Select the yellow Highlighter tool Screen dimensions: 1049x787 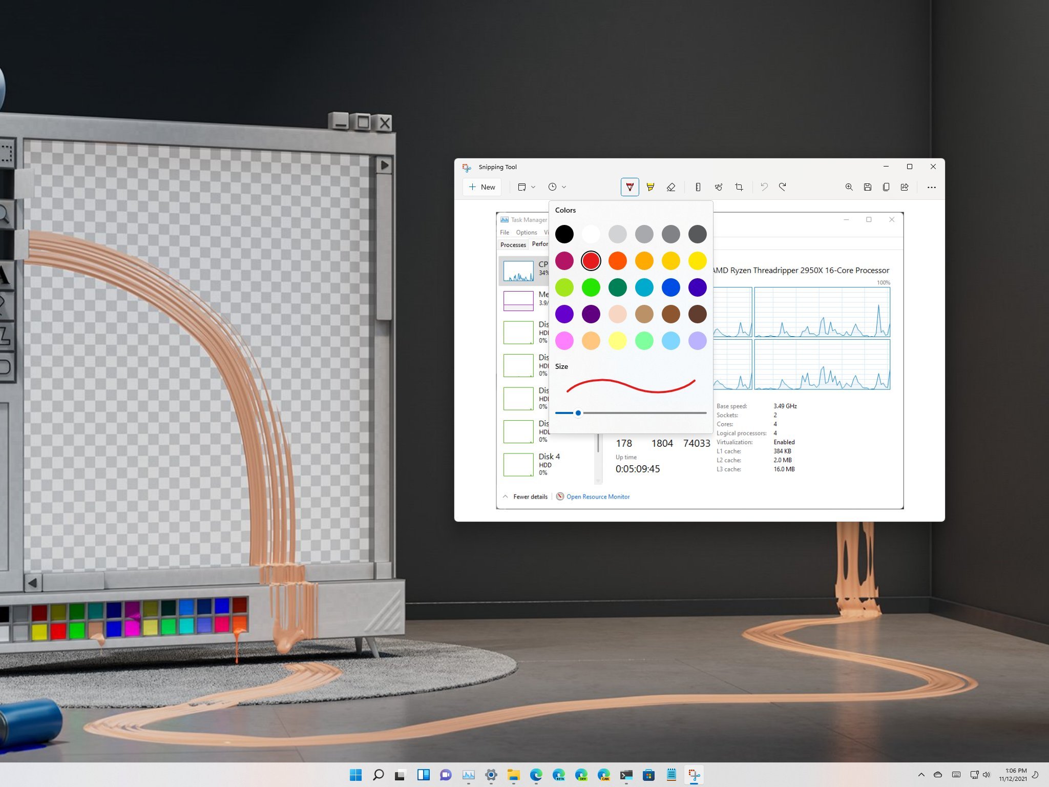pos(650,187)
